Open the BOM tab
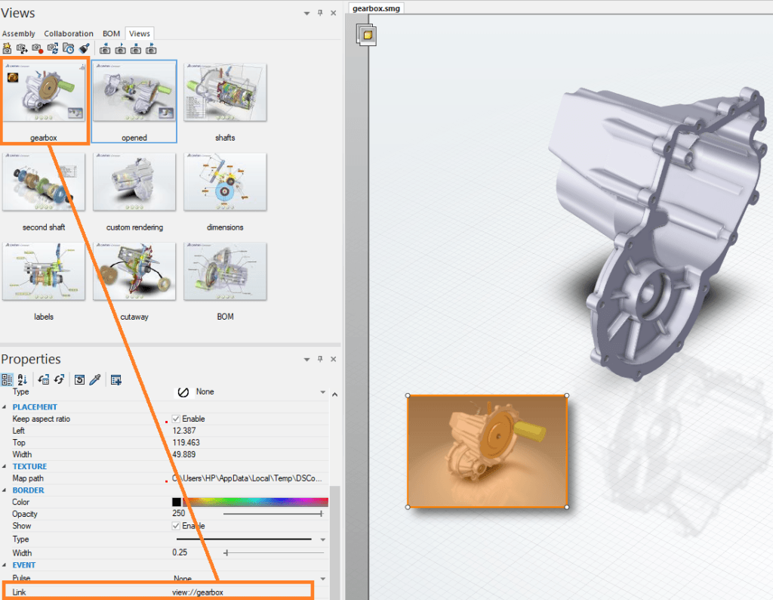The image size is (773, 600). point(111,33)
